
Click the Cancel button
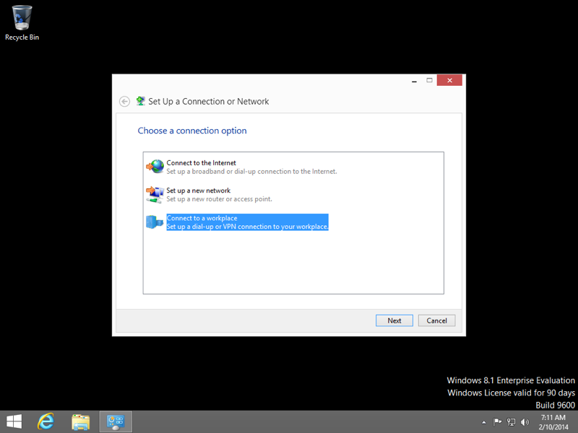437,320
